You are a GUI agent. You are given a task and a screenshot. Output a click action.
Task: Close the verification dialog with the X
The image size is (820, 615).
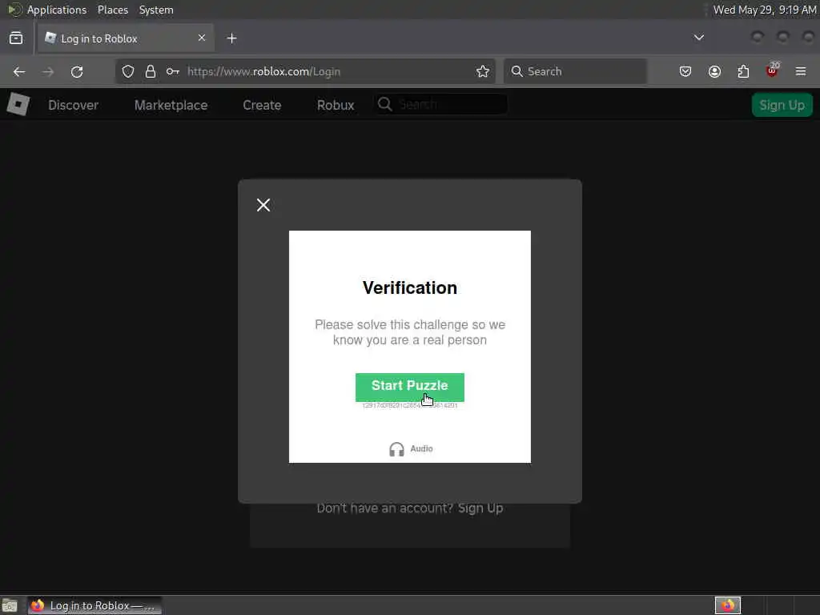[263, 205]
